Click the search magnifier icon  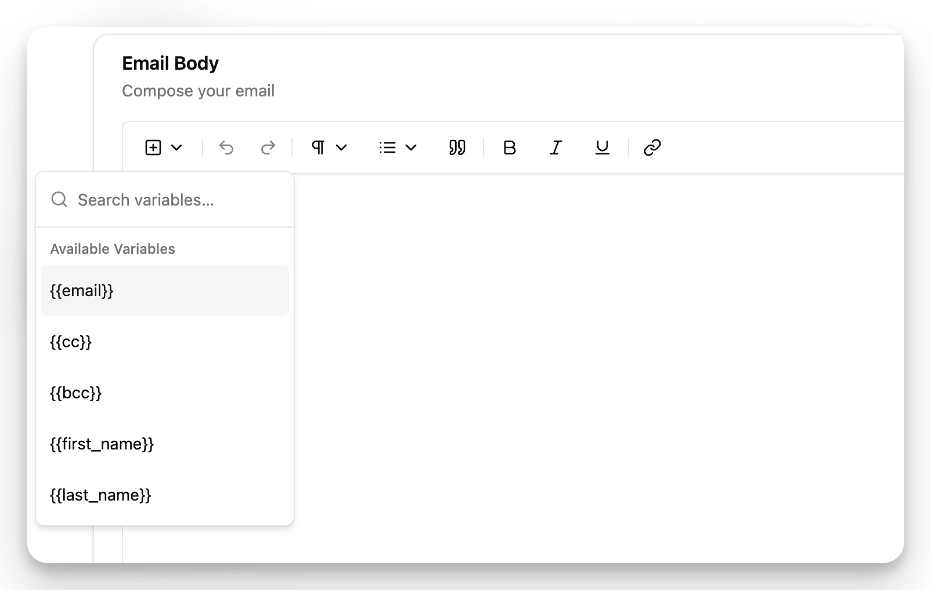[x=59, y=200]
